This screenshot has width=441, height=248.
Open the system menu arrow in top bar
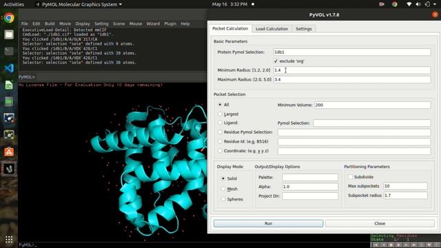click(x=435, y=4)
